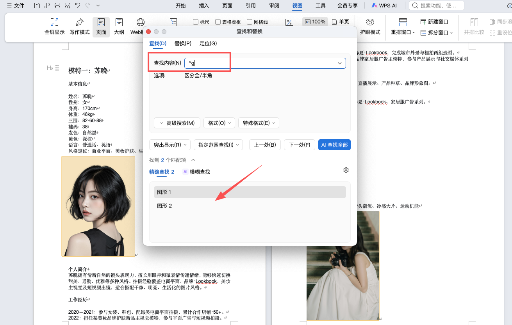Image resolution: width=512 pixels, height=325 pixels.
Task: Turn on eye protection mode (护眼模式)
Action: pyautogui.click(x=370, y=27)
